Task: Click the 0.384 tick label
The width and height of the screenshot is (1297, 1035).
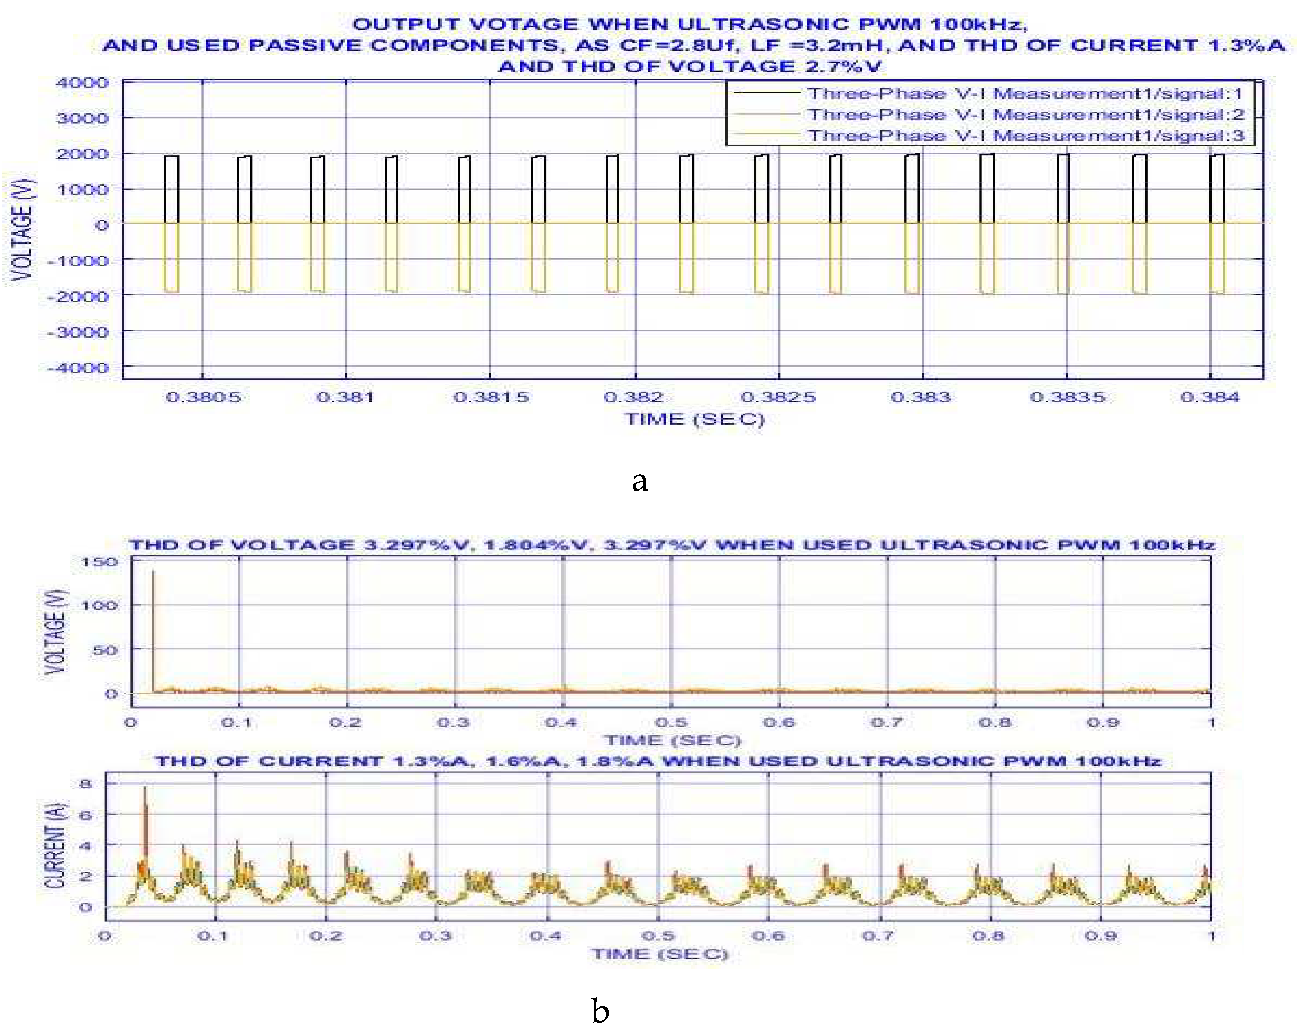Action: coord(1210,397)
